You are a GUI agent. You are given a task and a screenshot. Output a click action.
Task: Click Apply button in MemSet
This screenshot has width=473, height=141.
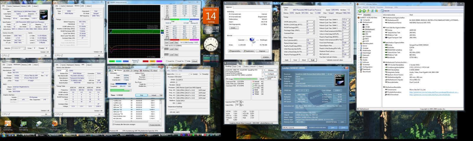coord(286,60)
